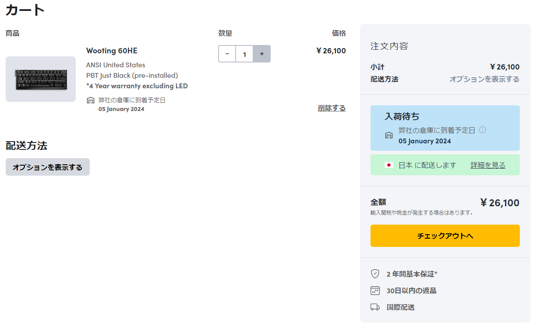Increase quantity with the plus button

click(x=262, y=54)
